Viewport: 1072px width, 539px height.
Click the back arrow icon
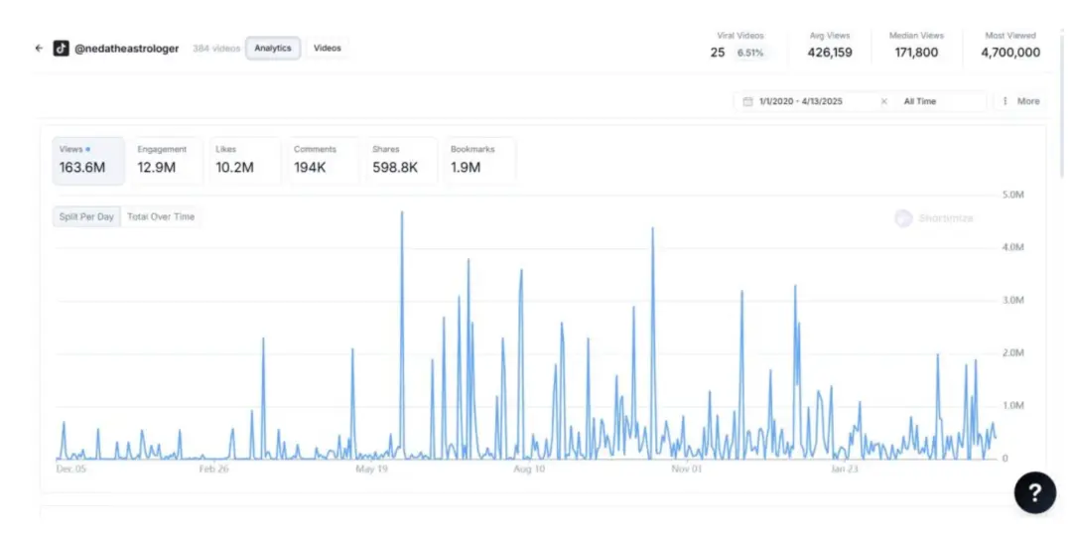pos(39,48)
